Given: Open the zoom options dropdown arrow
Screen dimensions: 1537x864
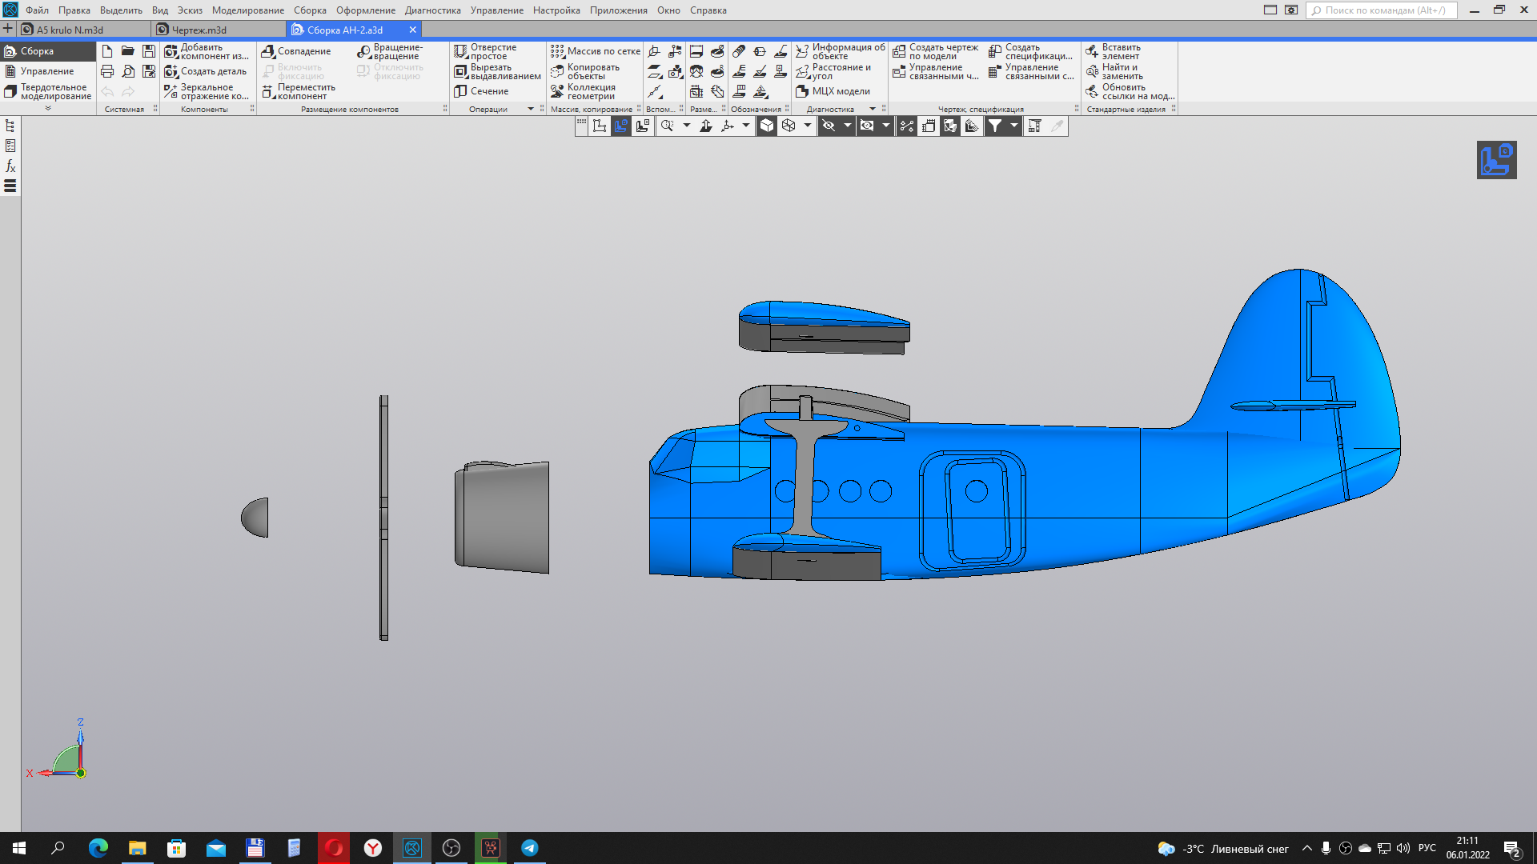Looking at the screenshot, I should pos(686,126).
